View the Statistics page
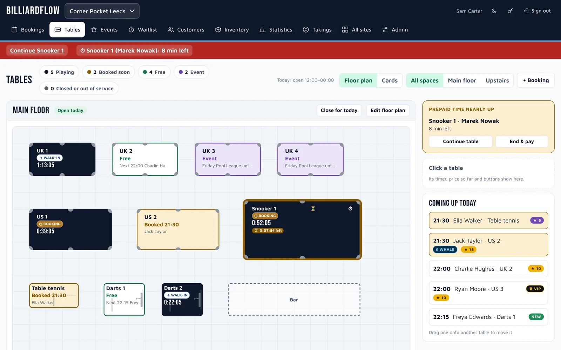Image resolution: width=561 pixels, height=350 pixels. click(x=276, y=30)
